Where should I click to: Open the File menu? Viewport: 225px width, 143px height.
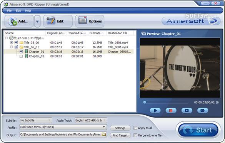(x=9, y=11)
